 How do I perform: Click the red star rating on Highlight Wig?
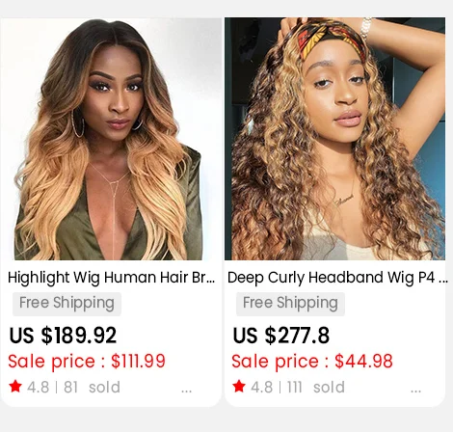pyautogui.click(x=15, y=387)
